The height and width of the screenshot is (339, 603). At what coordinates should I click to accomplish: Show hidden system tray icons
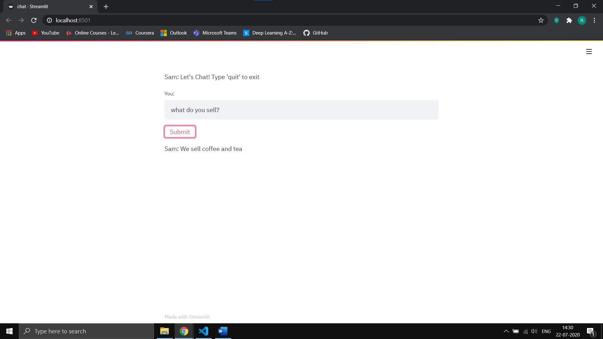(x=506, y=331)
